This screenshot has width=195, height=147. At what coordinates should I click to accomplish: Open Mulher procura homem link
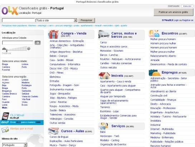coord(163,39)
